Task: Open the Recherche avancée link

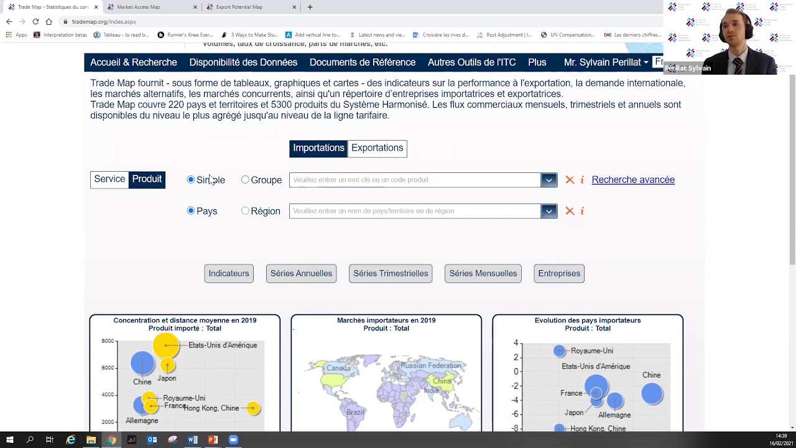Action: point(633,180)
